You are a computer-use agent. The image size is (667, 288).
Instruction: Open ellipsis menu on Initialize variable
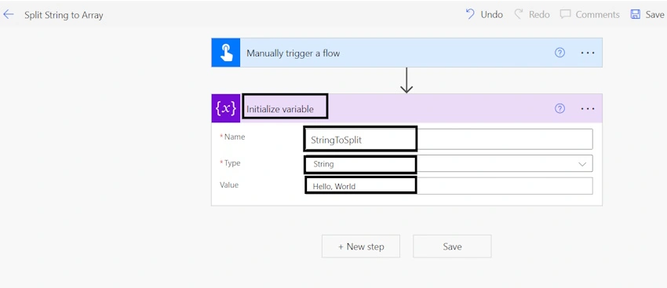[588, 108]
